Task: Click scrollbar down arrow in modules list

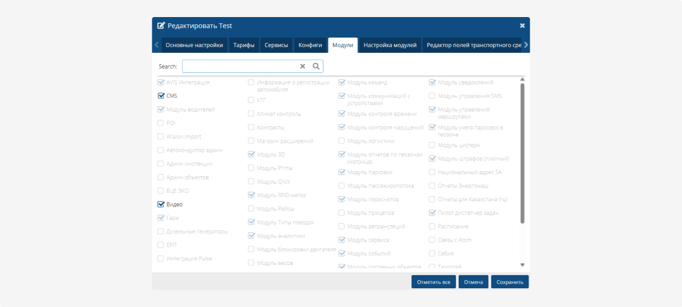Action: (x=522, y=265)
